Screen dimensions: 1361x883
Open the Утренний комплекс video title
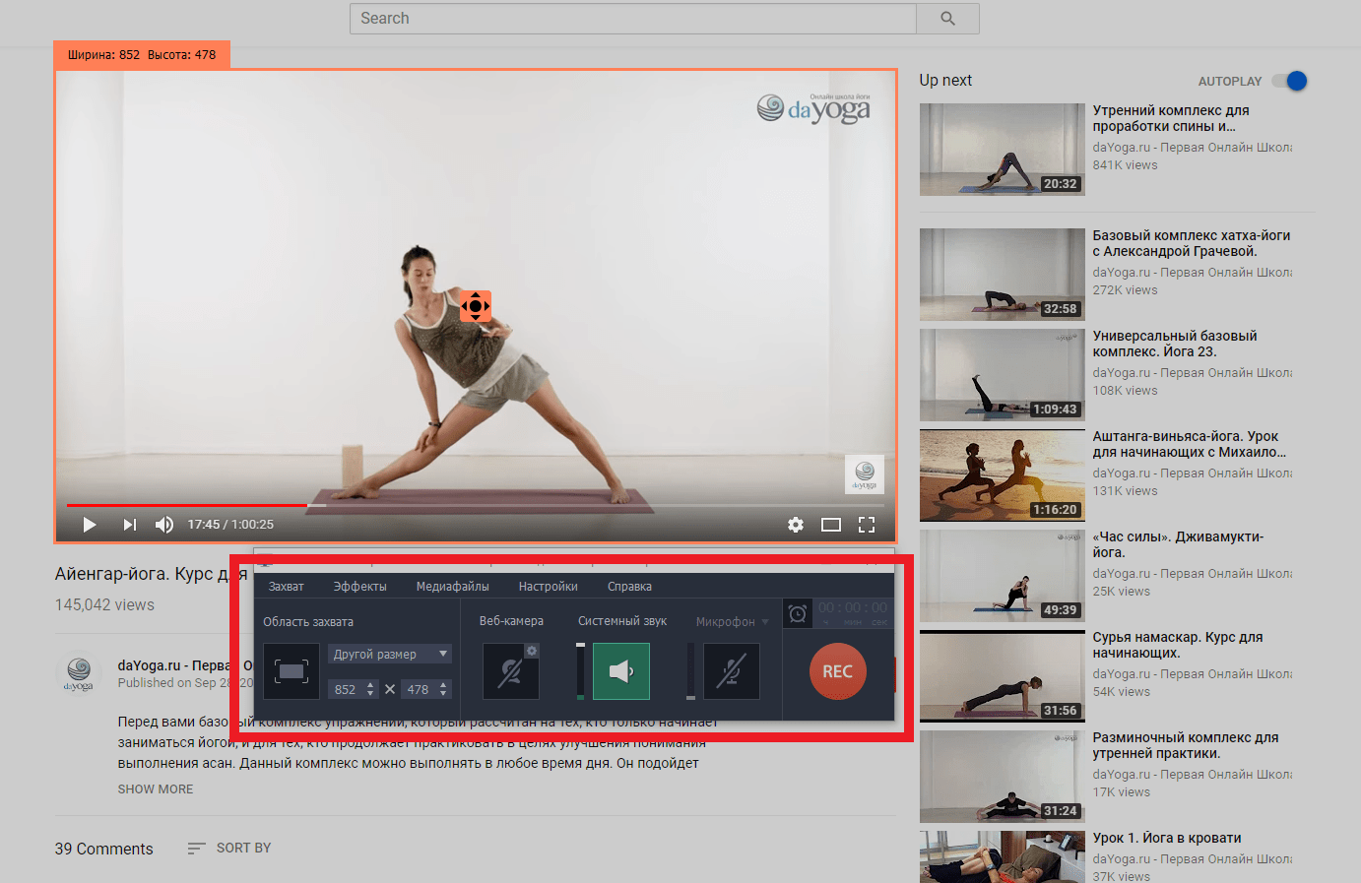coord(1171,118)
